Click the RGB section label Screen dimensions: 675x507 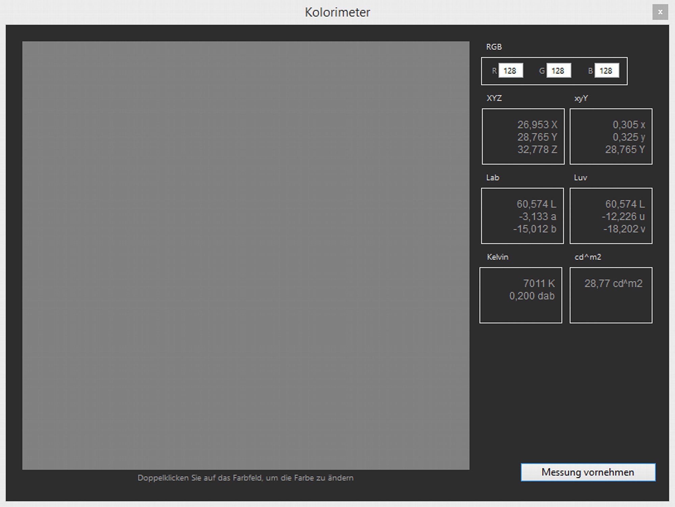point(494,47)
